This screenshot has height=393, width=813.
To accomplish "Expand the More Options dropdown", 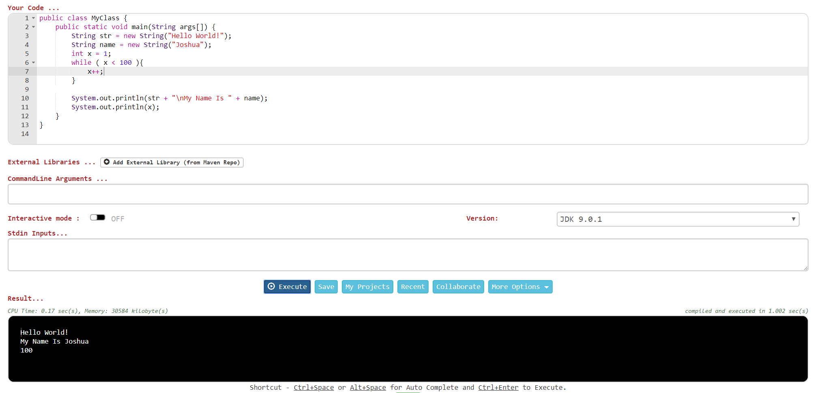I will pyautogui.click(x=520, y=287).
